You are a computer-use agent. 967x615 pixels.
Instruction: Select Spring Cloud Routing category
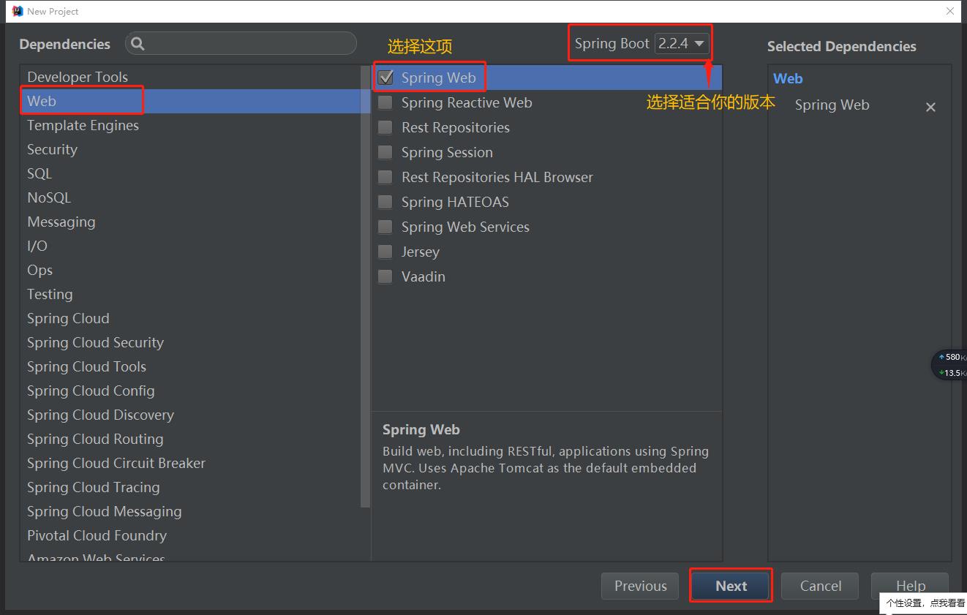(x=191, y=439)
